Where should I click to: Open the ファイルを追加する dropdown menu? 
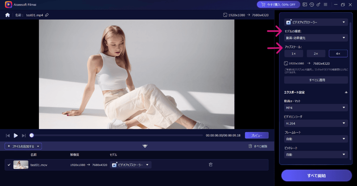point(23,146)
